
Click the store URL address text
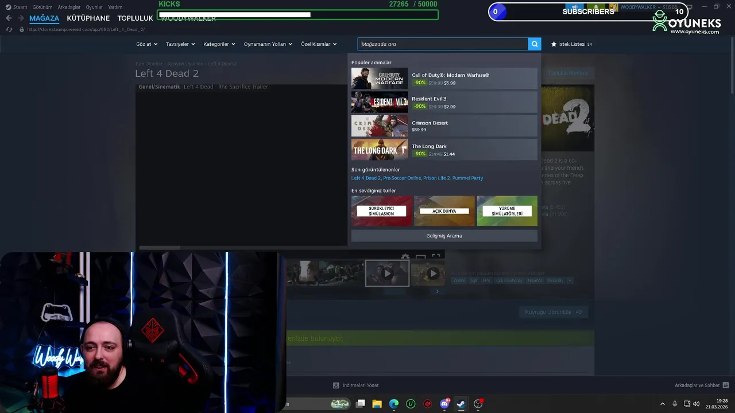[86, 29]
